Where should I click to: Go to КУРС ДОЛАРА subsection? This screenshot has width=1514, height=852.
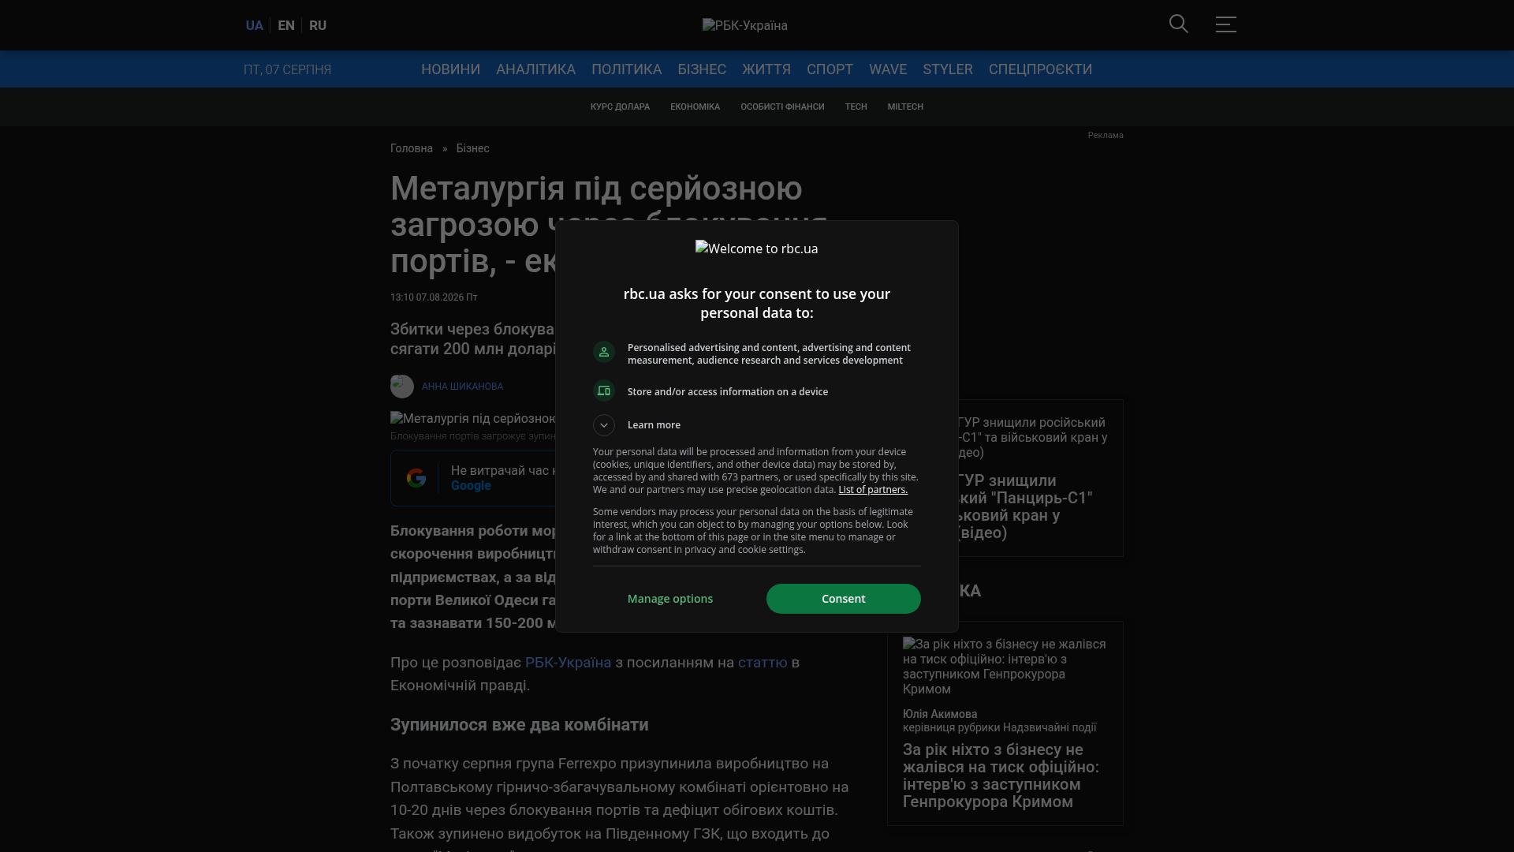click(620, 106)
